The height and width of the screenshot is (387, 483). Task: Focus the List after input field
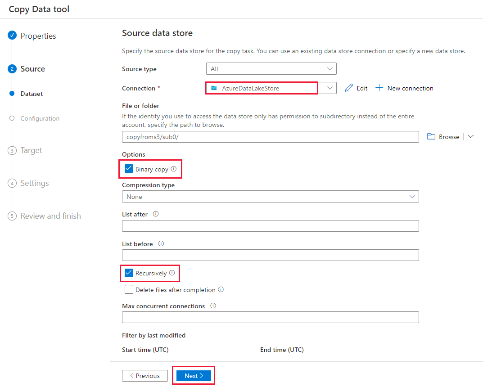point(271,225)
